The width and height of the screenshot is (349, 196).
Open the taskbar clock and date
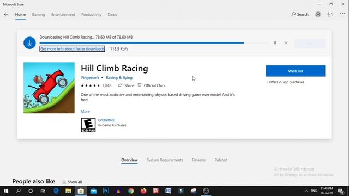(x=327, y=191)
